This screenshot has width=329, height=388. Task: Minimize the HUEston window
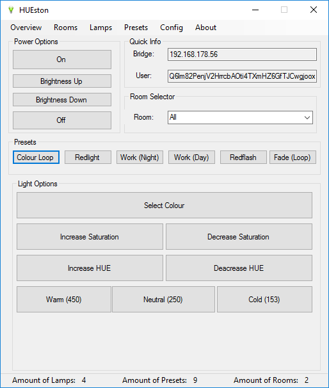(x=255, y=10)
